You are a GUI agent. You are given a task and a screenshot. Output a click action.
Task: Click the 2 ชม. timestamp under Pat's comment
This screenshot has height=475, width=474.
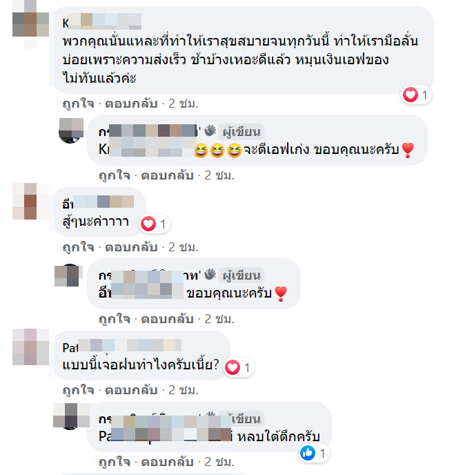pyautogui.click(x=183, y=390)
